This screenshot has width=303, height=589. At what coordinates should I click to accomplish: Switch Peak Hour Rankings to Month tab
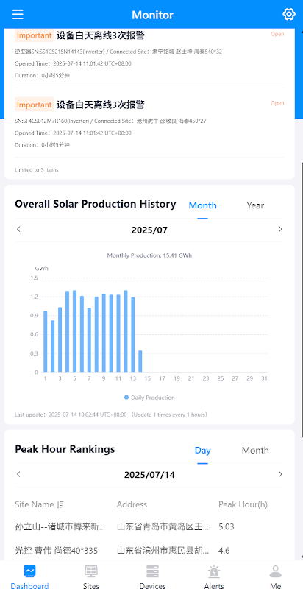255,451
